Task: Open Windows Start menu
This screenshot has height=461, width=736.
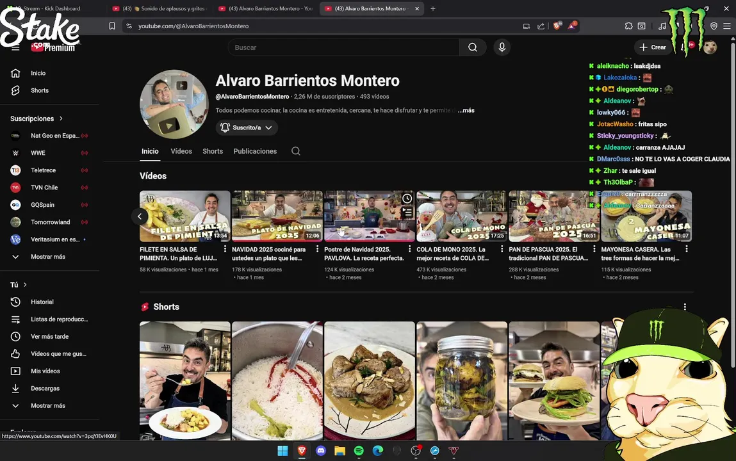Action: click(282, 451)
